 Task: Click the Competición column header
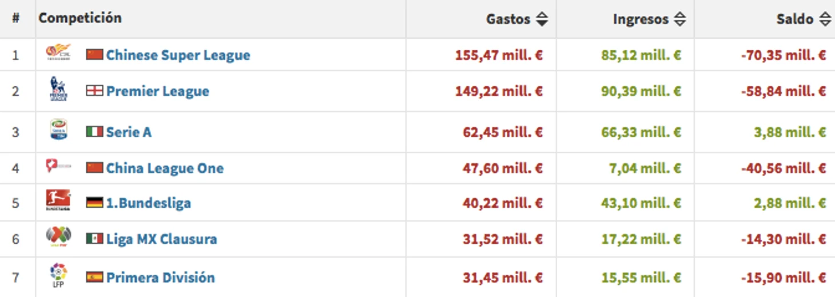[x=80, y=18]
